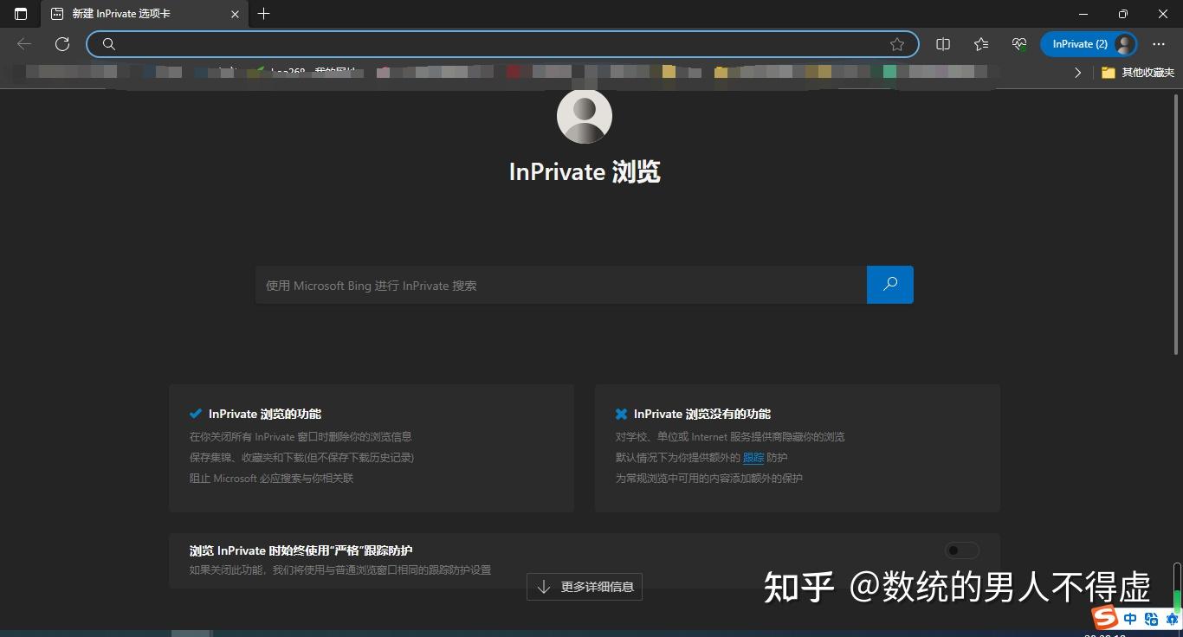Click text '在你关闭所有 InPrivate 窗口时删除你的浏览信息'
1183x637 pixels.
click(301, 436)
